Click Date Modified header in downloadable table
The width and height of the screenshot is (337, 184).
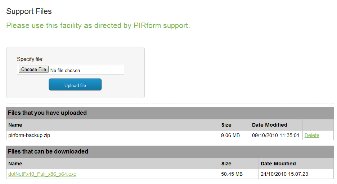(278, 164)
